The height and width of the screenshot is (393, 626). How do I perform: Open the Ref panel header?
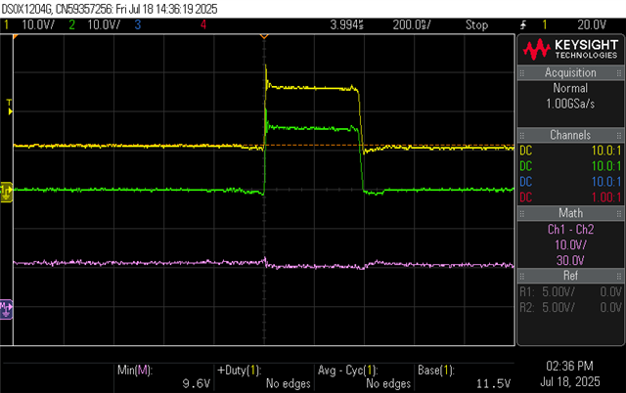[570, 276]
